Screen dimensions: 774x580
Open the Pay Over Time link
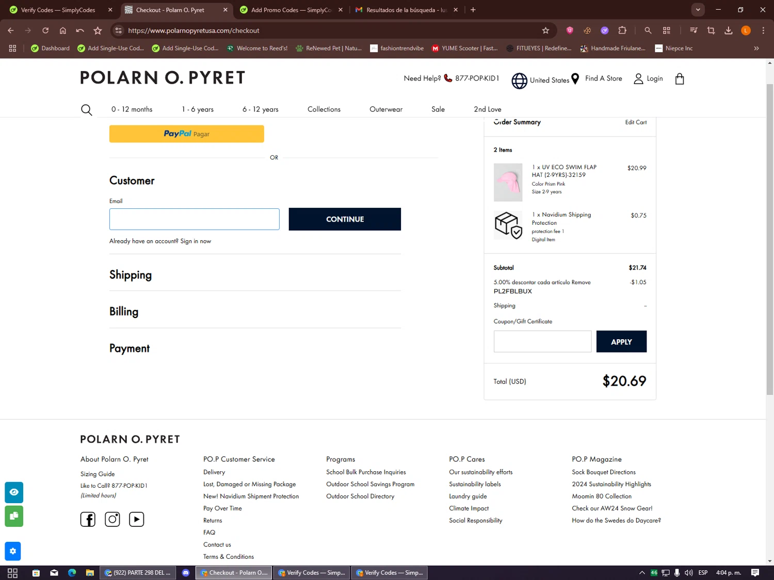[222, 508]
